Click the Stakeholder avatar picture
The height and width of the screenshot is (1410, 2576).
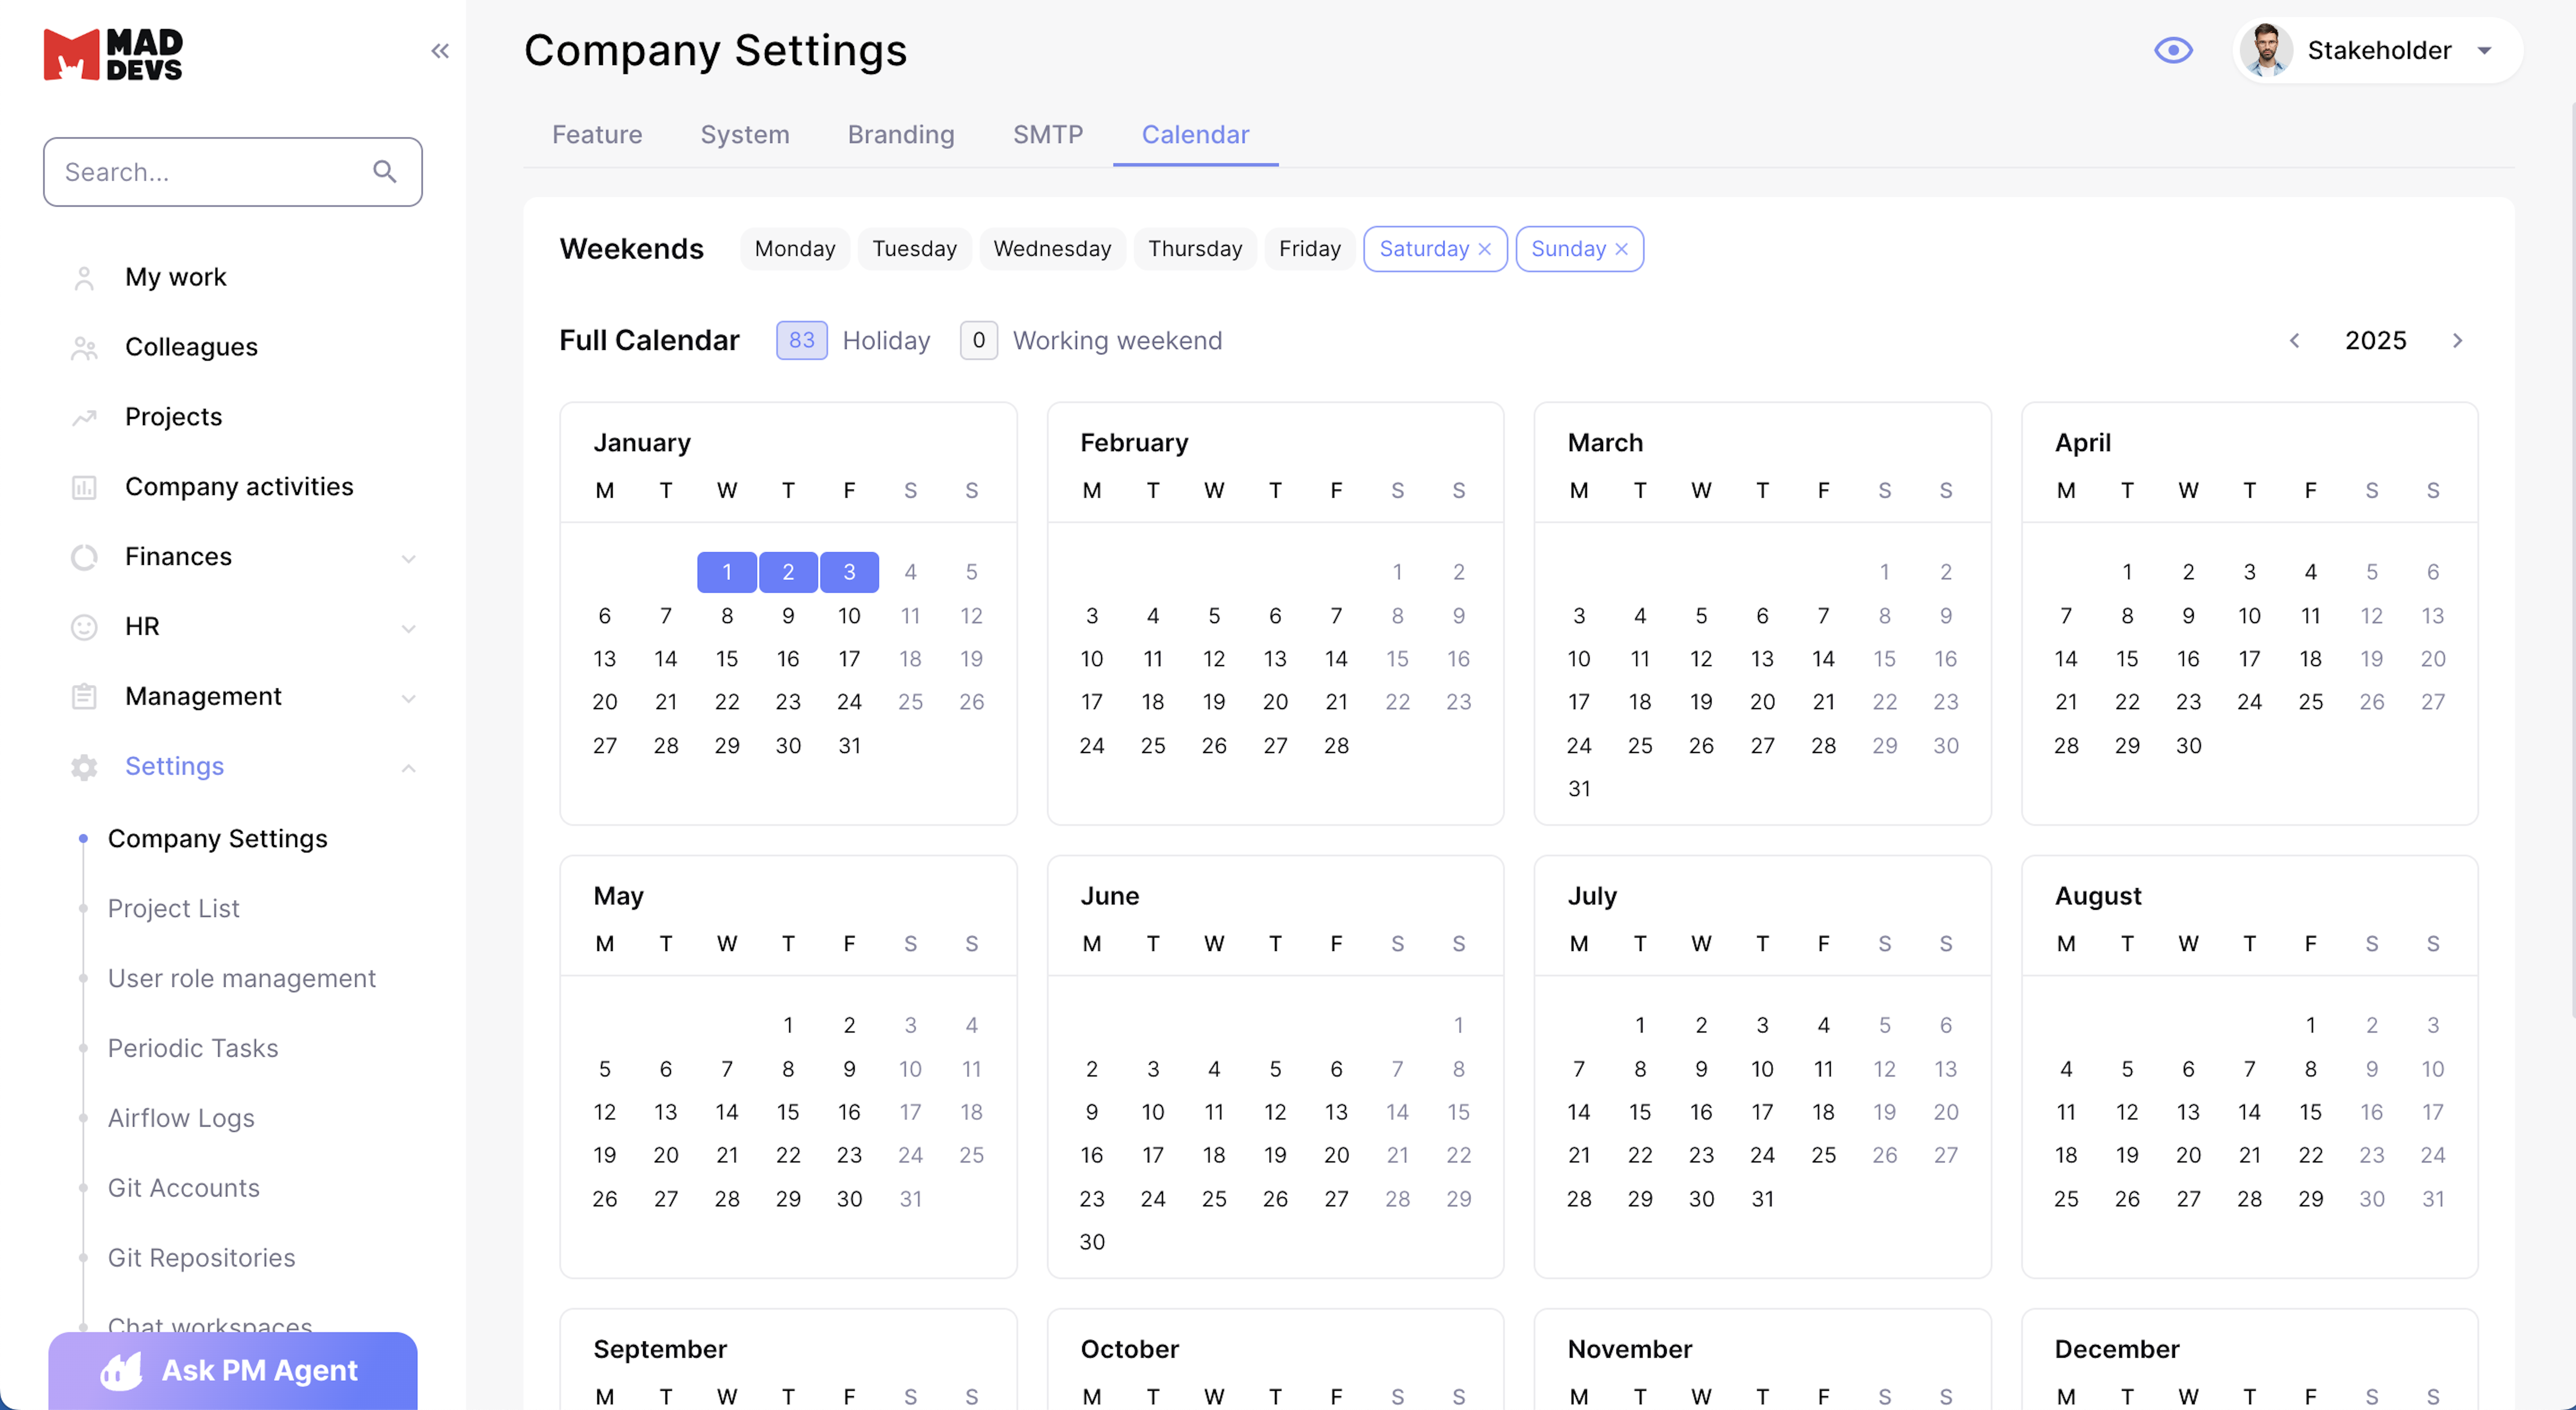tap(2266, 50)
